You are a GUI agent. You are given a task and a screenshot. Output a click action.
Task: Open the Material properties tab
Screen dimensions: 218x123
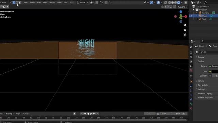coord(191,108)
